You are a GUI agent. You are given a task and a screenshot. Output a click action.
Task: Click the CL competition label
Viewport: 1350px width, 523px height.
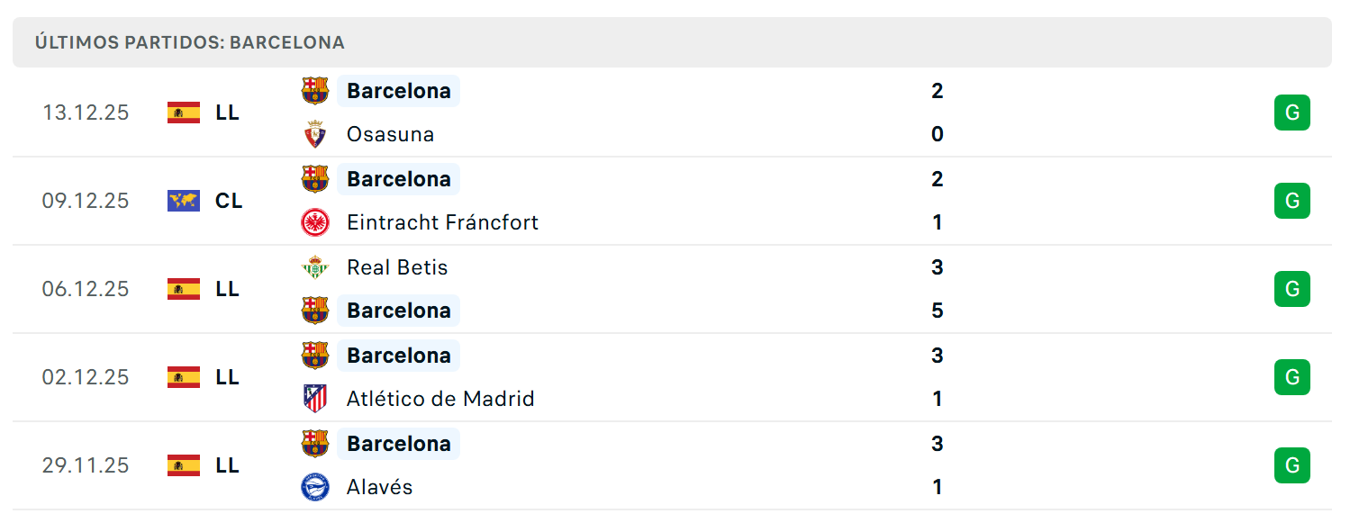[x=229, y=201]
